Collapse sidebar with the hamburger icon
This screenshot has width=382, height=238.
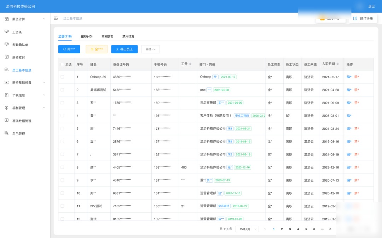pos(56,18)
